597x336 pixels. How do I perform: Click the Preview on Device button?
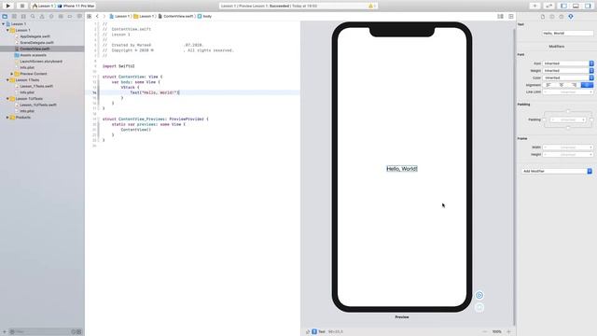click(x=479, y=307)
